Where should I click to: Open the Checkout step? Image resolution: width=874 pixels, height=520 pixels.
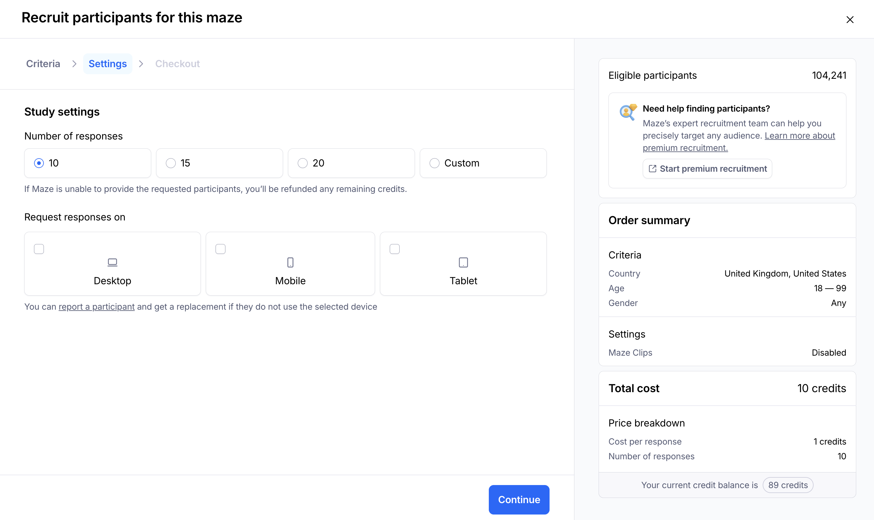click(177, 64)
